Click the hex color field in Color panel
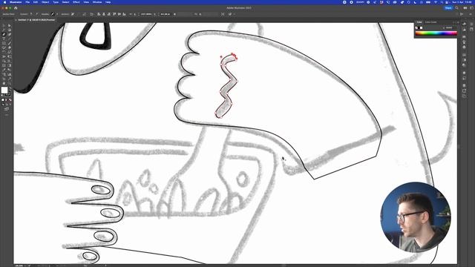The image size is (475, 267). tap(448, 28)
